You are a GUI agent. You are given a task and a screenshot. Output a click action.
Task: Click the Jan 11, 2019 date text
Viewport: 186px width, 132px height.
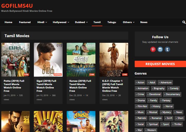(9, 95)
